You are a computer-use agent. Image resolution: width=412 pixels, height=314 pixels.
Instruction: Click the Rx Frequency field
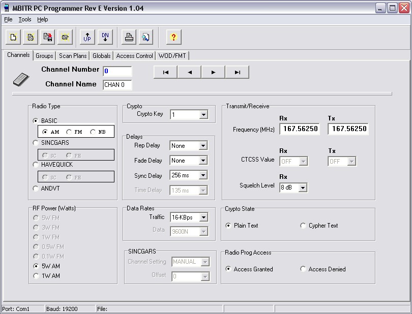tap(300, 129)
